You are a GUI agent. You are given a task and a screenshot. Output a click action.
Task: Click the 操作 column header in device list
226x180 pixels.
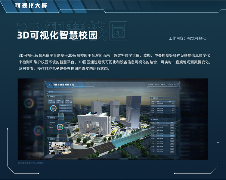click(x=172, y=123)
